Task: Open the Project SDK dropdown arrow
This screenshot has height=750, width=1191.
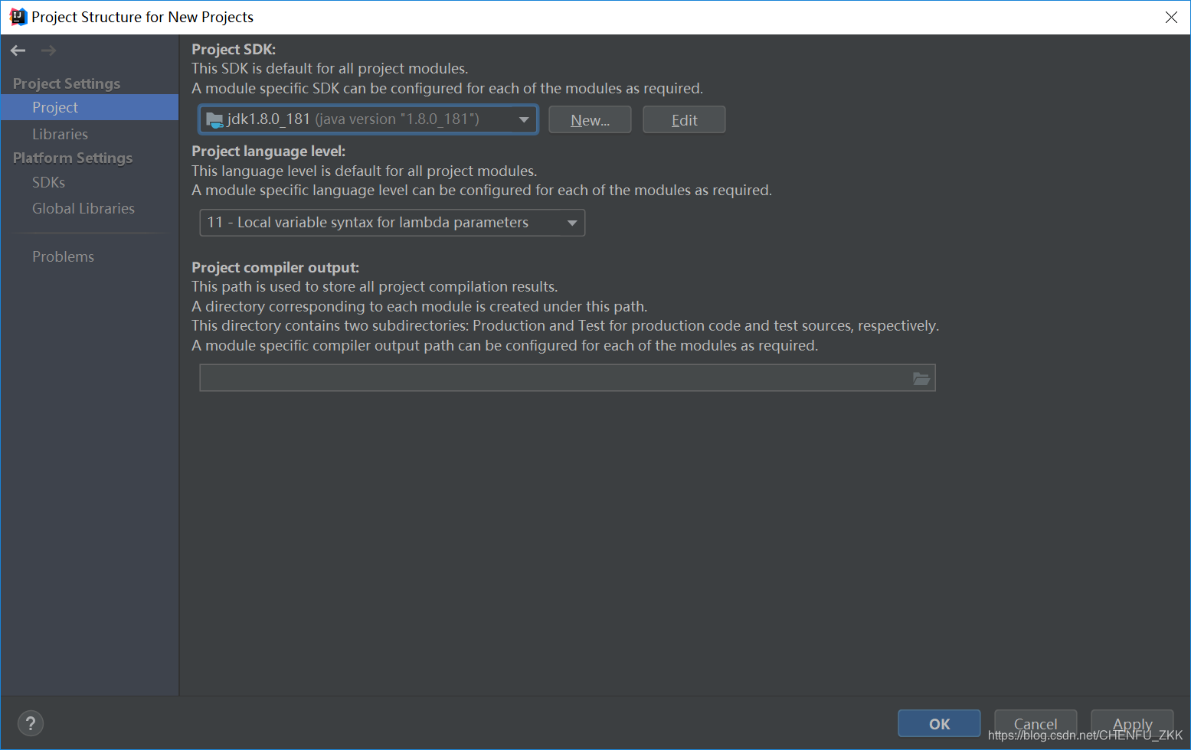Action: 524,119
